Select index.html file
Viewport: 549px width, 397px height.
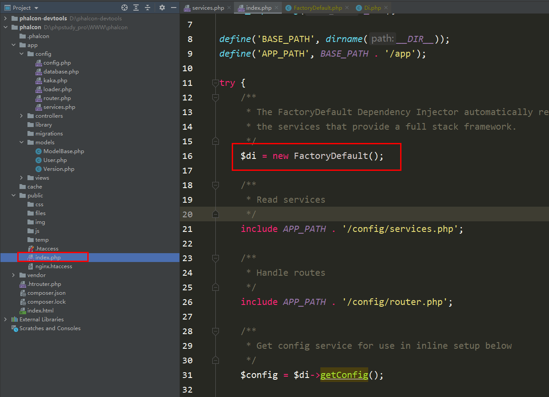(40, 311)
